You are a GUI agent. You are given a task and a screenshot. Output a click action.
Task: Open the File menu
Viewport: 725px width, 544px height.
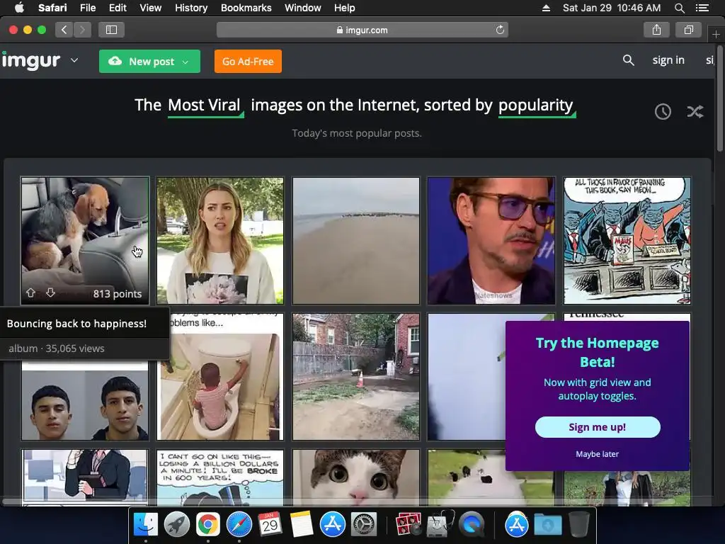coord(87,8)
